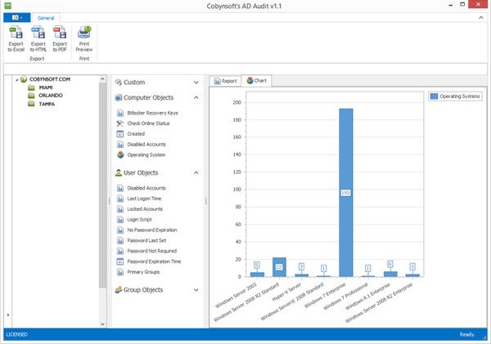Switch to the Report tab
This screenshot has width=491, height=344.
[x=225, y=81]
